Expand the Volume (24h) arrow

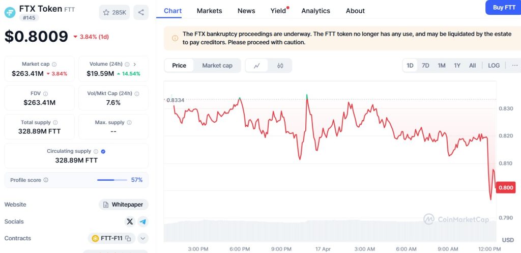[134, 64]
